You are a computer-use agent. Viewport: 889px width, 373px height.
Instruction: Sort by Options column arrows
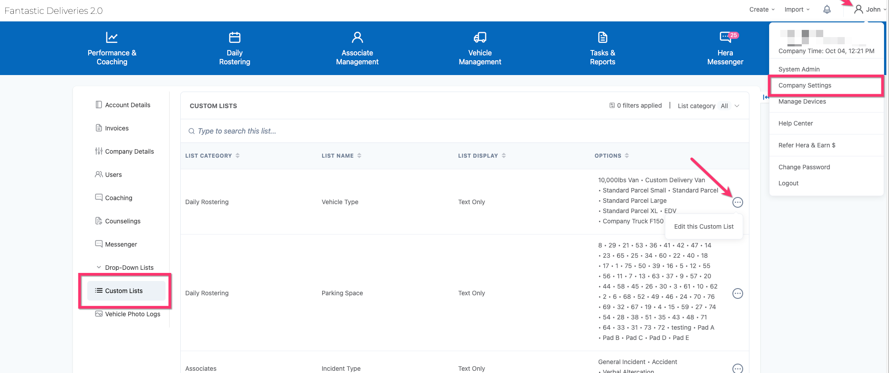point(627,155)
